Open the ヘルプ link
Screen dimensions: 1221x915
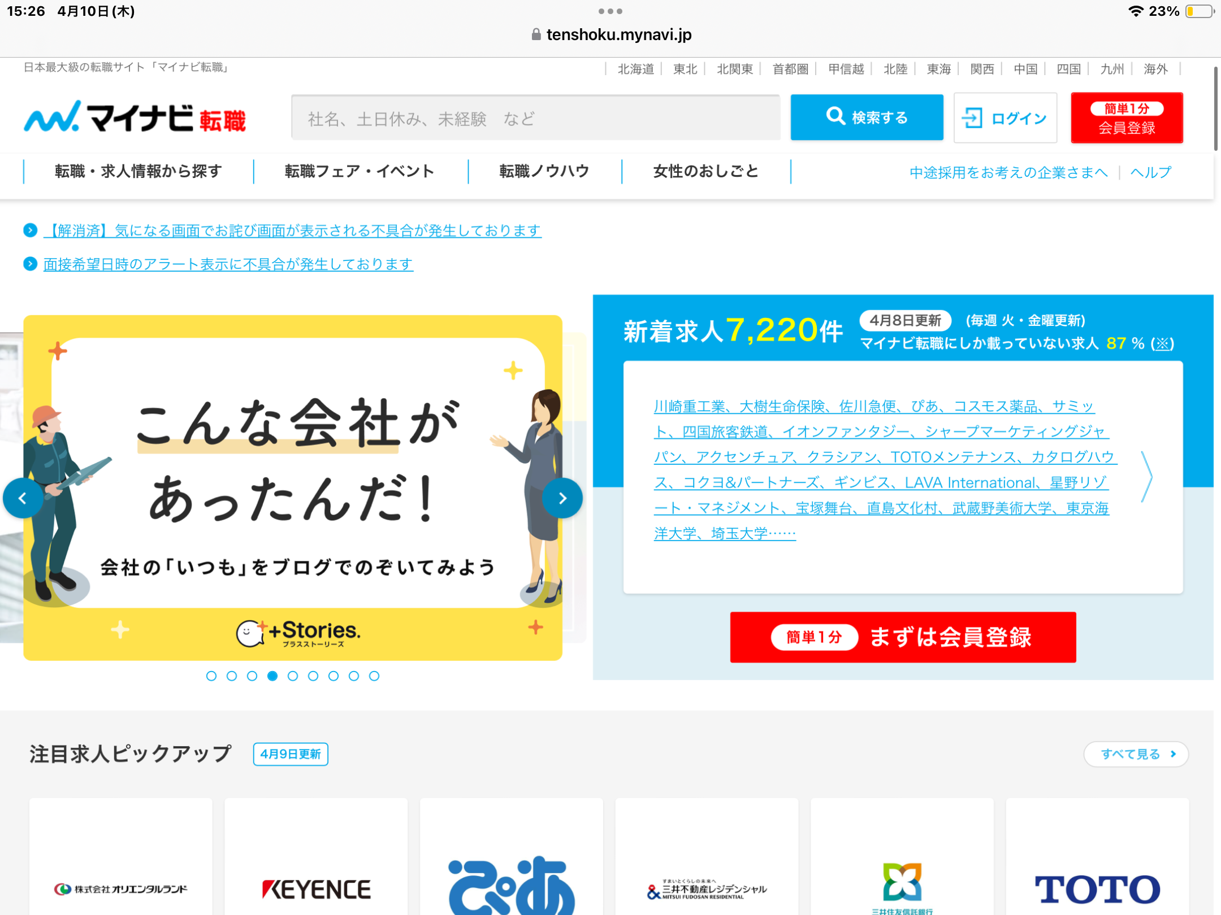[x=1151, y=172]
